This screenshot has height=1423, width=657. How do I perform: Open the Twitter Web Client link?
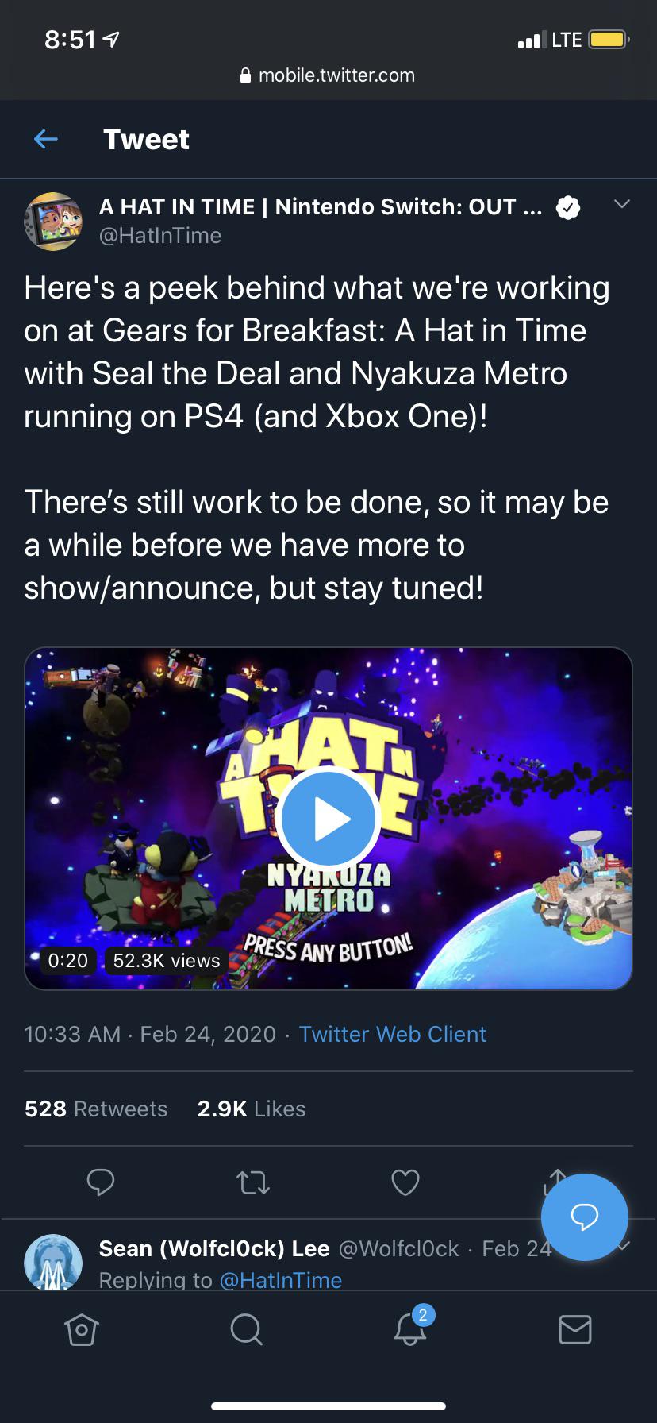pyautogui.click(x=392, y=1034)
